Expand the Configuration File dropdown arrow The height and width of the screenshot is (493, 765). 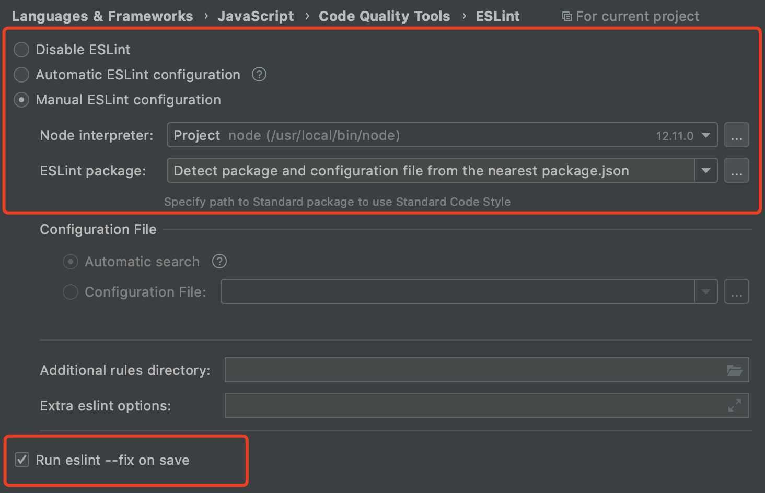point(706,292)
